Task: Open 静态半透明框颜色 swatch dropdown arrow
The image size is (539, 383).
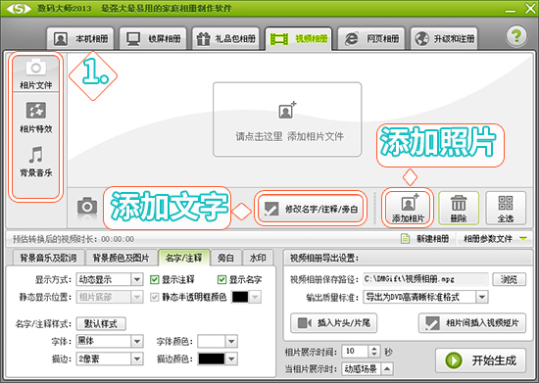Action: point(255,297)
